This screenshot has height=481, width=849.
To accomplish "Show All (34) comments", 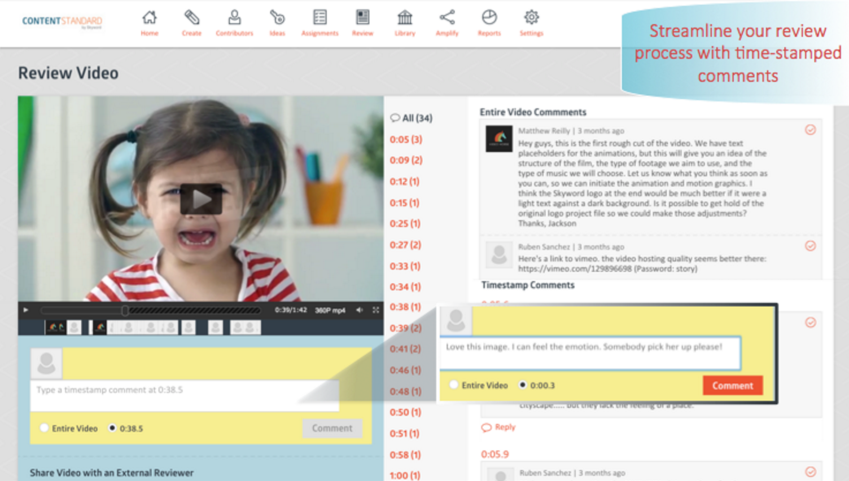I will click(x=412, y=118).
